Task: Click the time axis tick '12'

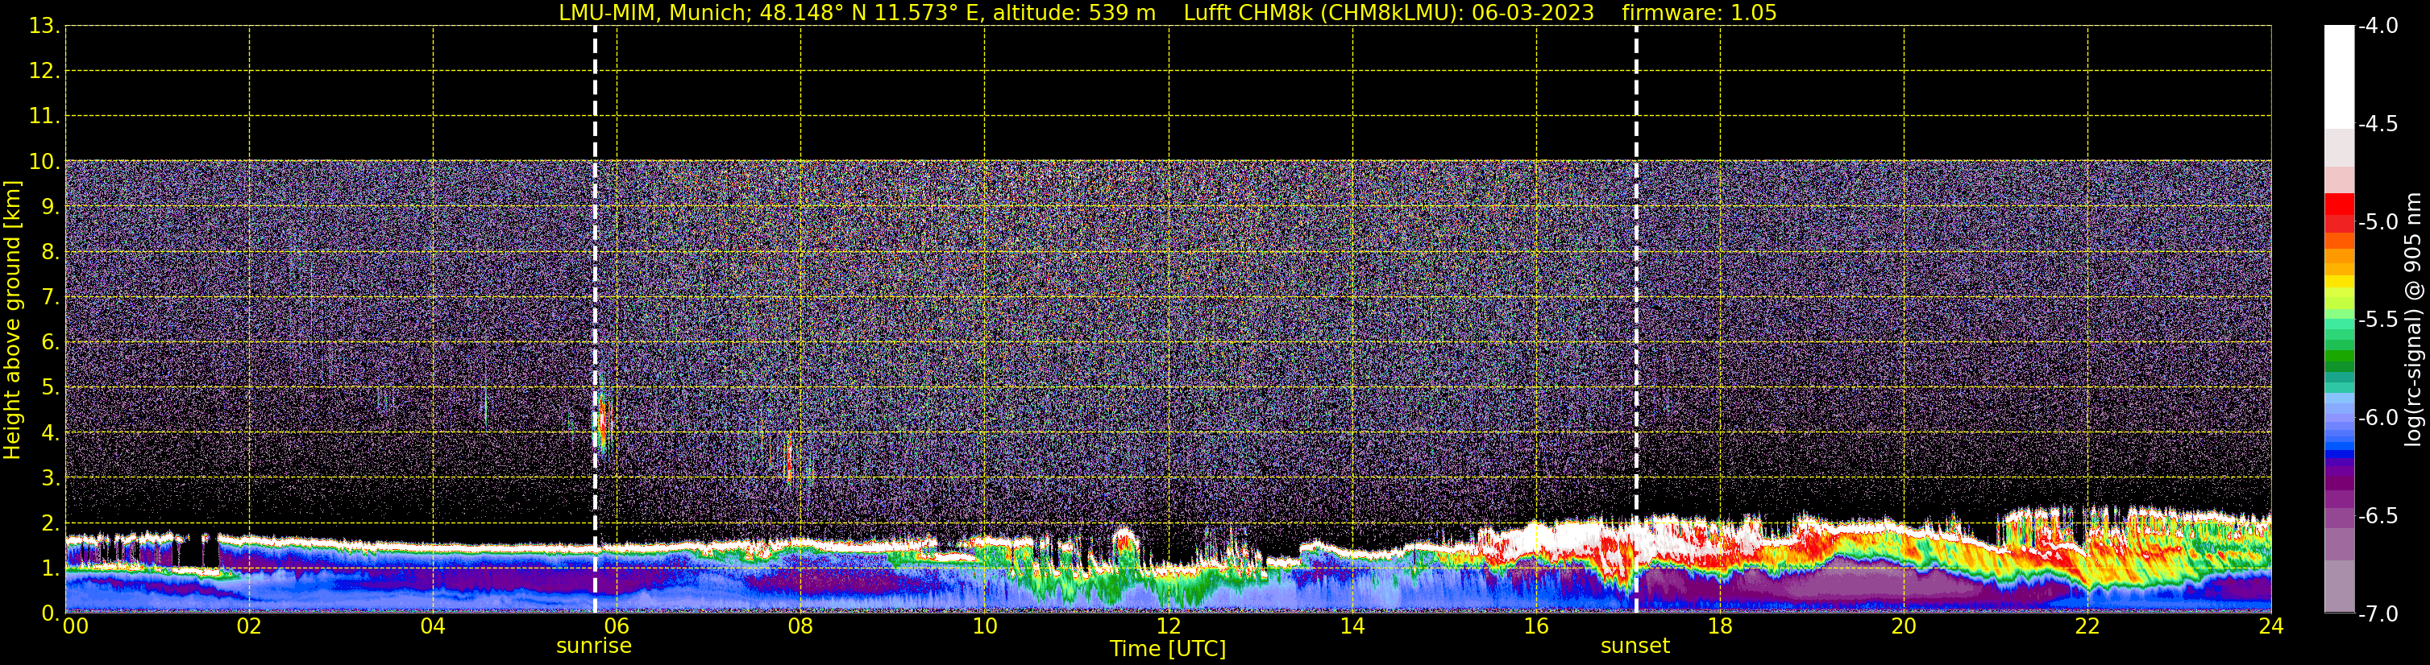Action: point(1169,626)
